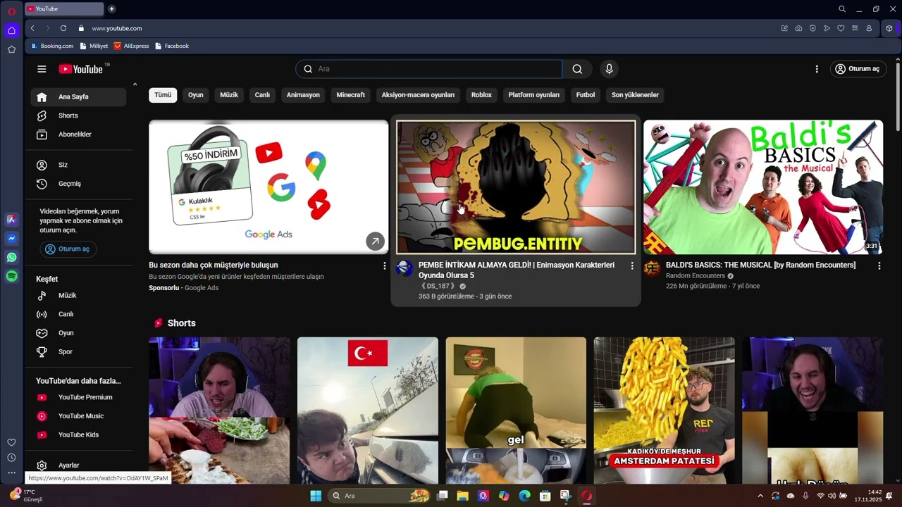Go to Ana Sayfa in sidebar
The image size is (902, 507).
78,97
